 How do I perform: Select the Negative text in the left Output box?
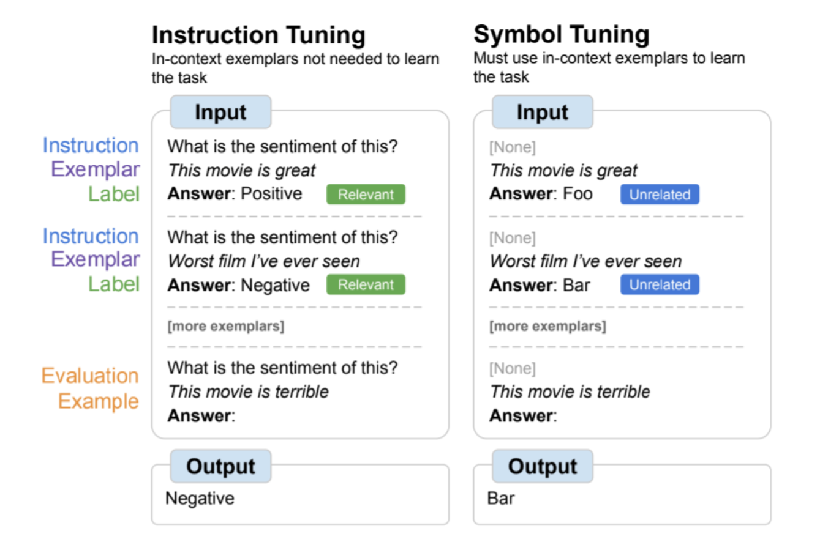coord(200,498)
